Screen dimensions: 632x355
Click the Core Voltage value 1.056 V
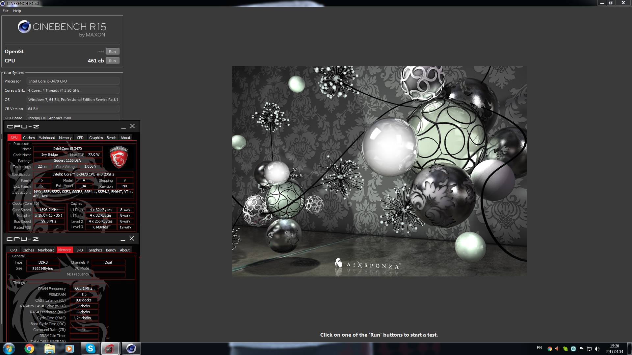[90, 167]
